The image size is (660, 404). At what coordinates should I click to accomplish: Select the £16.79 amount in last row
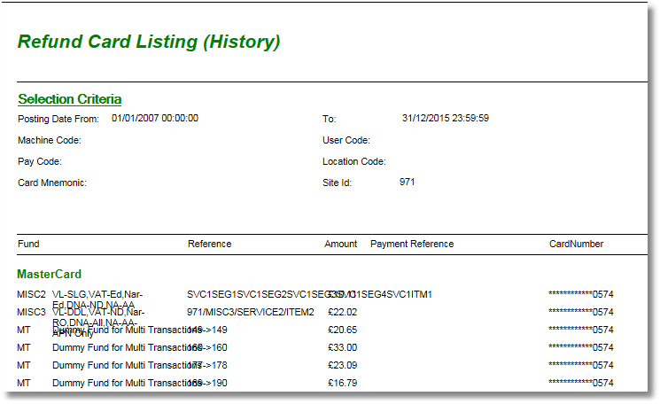[x=342, y=383]
